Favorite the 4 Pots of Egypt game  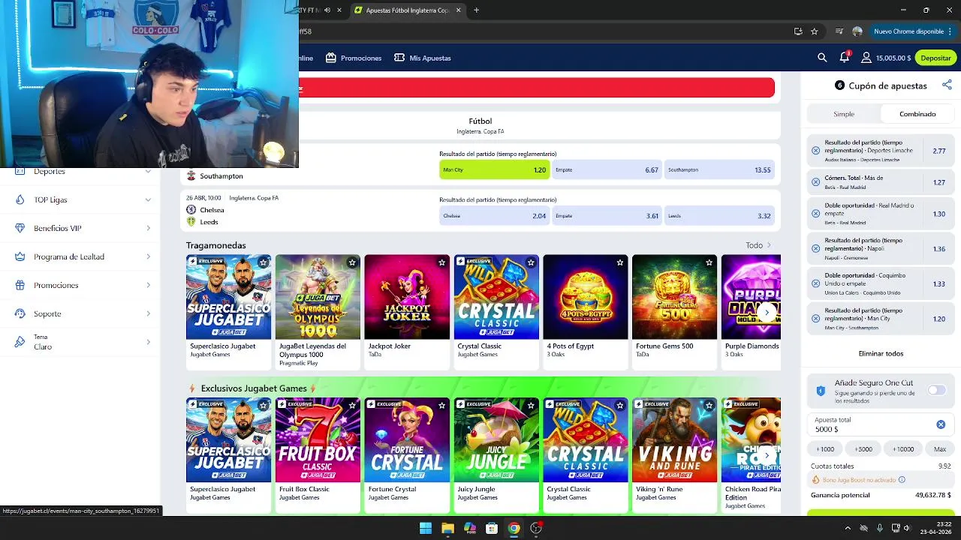(x=620, y=262)
